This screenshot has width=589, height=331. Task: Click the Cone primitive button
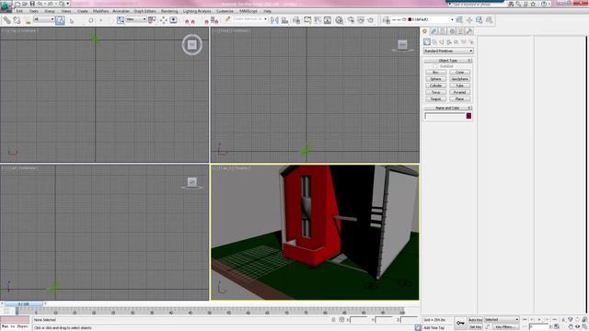tap(460, 73)
